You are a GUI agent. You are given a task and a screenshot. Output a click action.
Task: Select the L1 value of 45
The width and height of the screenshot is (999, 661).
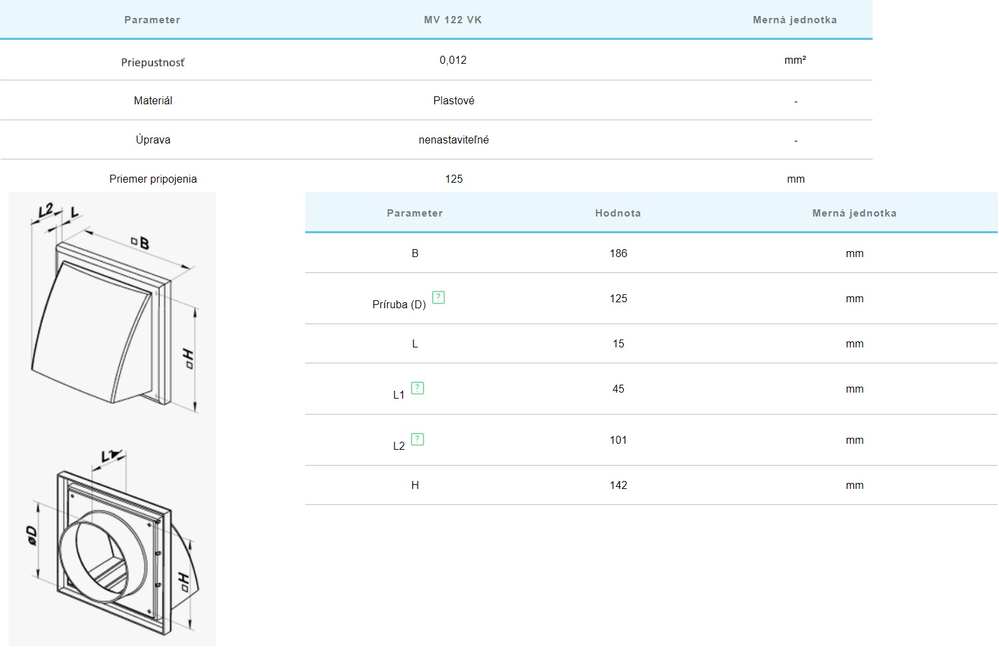[x=618, y=389]
